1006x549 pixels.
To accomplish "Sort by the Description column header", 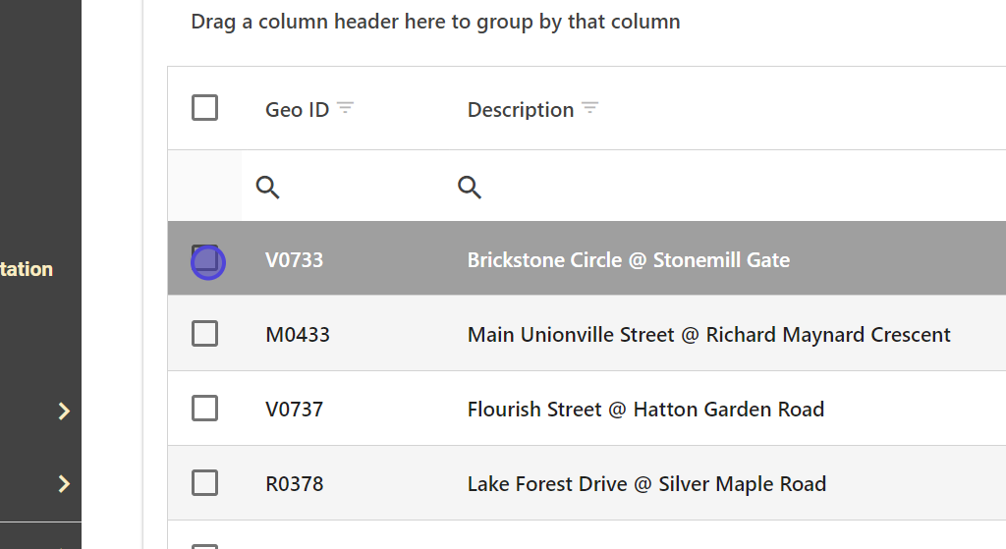I will (520, 110).
